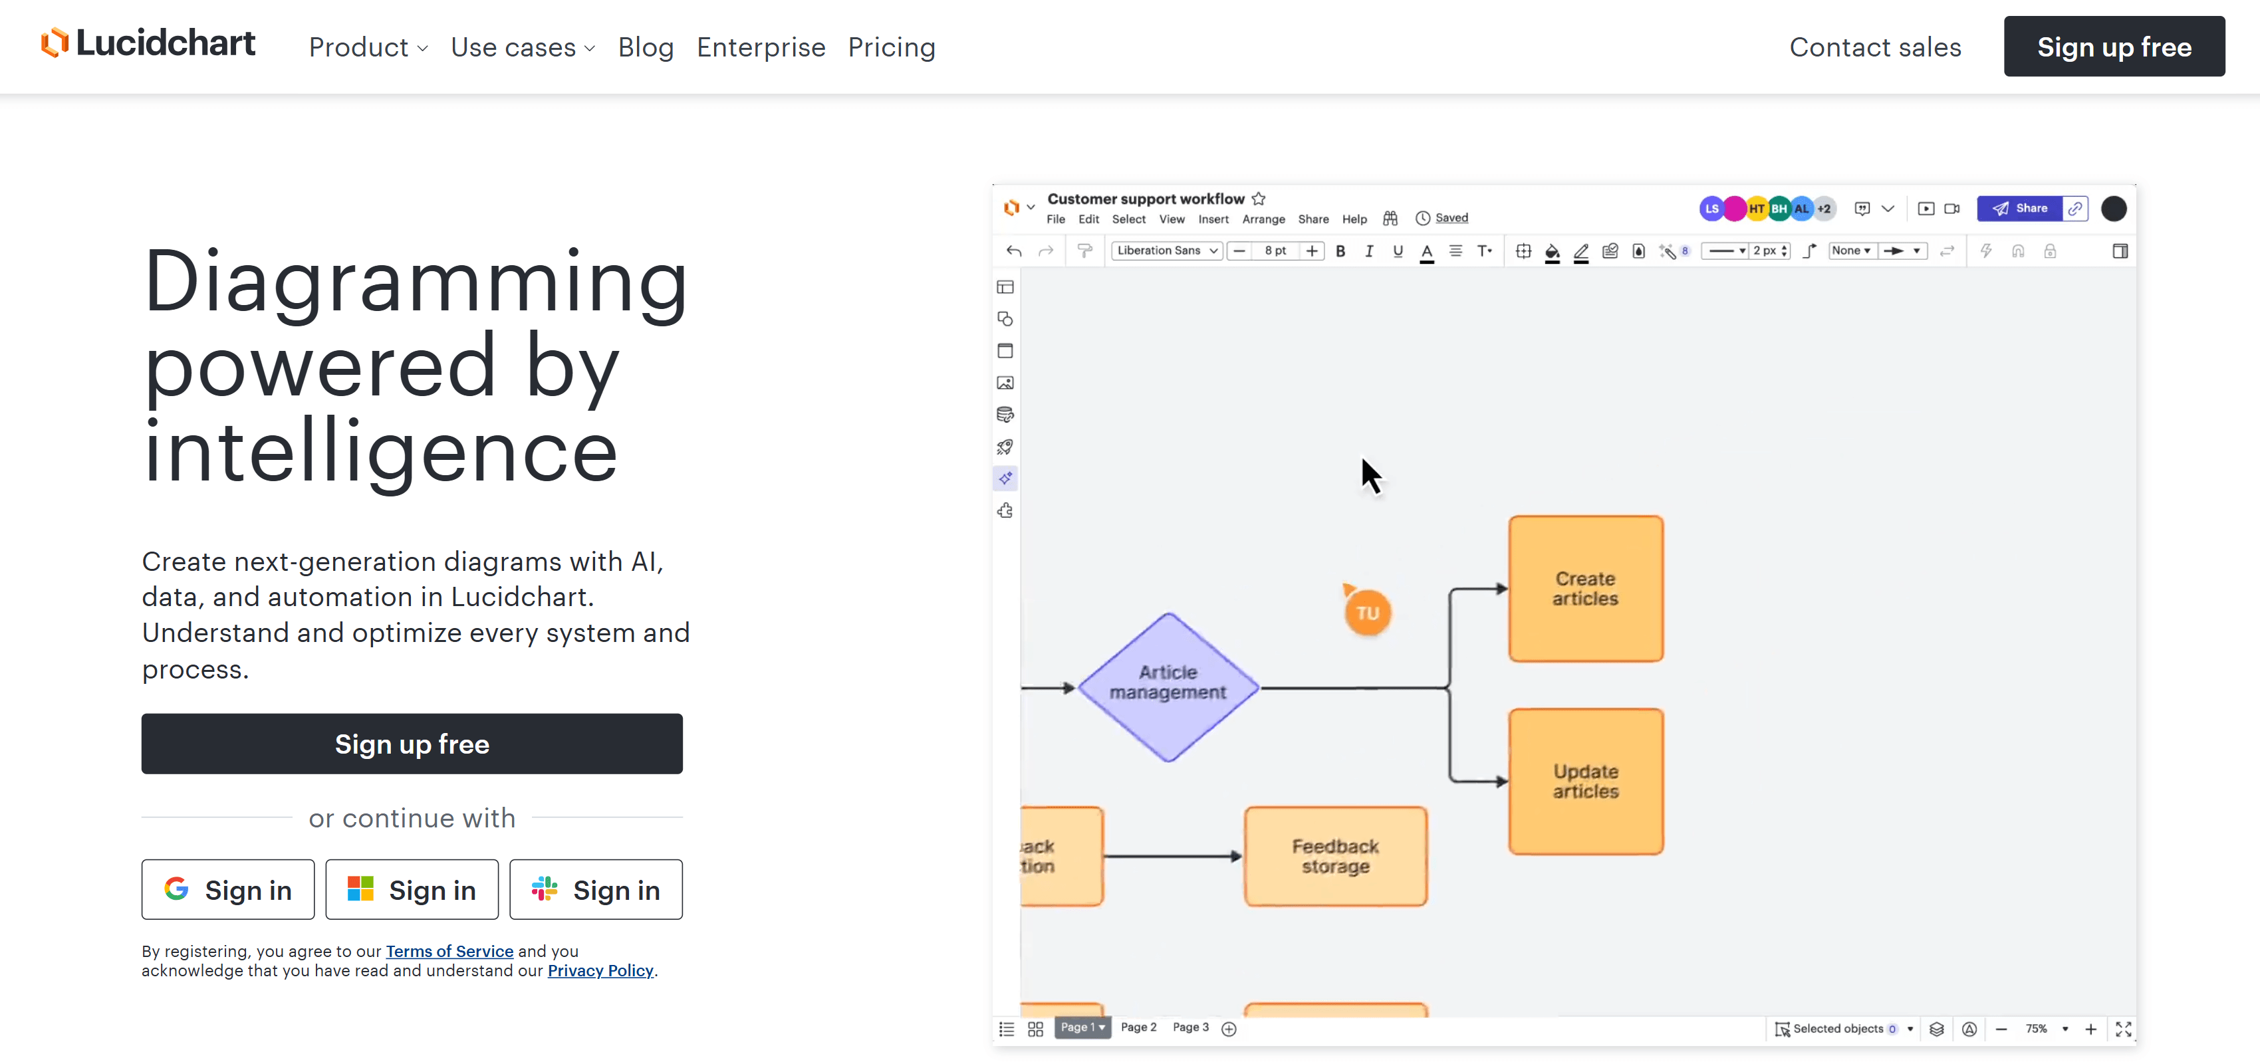This screenshot has width=2260, height=1062.
Task: Click the Contact sales link
Action: coord(1875,47)
